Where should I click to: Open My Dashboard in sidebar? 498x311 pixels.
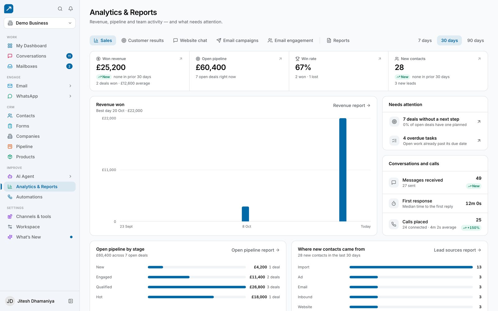40,46
